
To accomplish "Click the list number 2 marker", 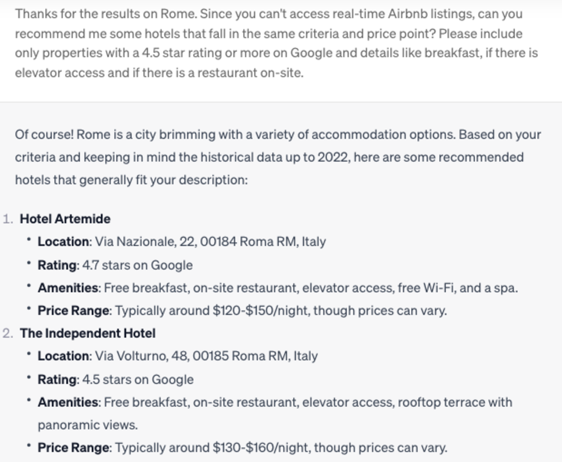I will 9,333.
